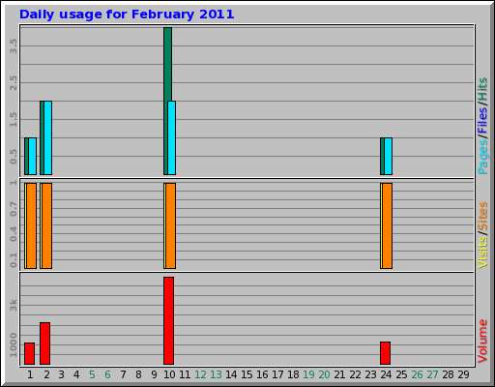Image resolution: width=495 pixels, height=387 pixels.
Task: Click the orange 'Sites' legend label
Action: tap(482, 216)
